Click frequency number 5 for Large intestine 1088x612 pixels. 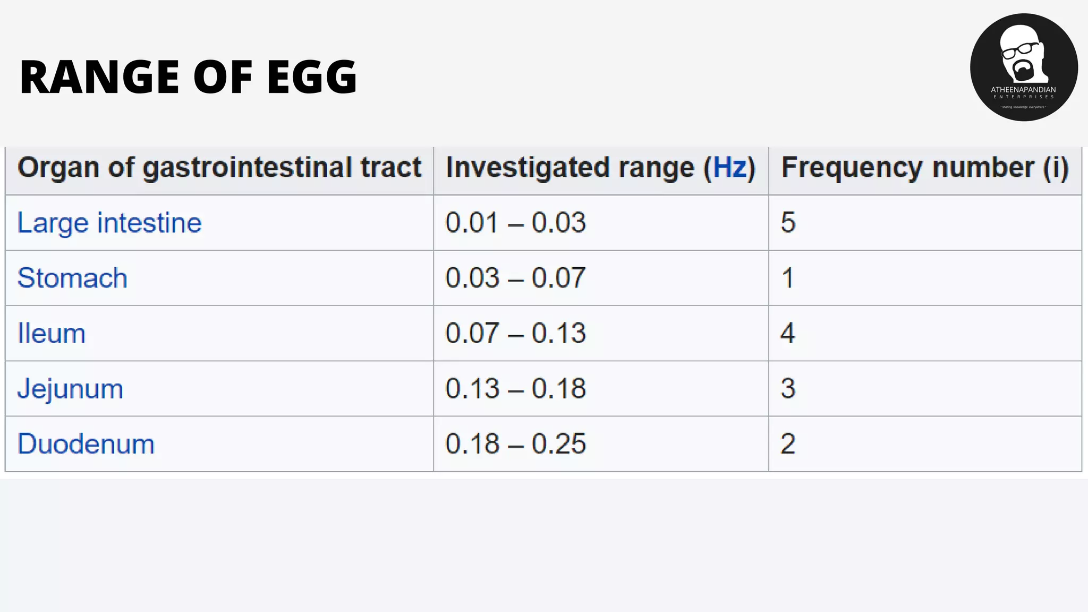(x=788, y=223)
